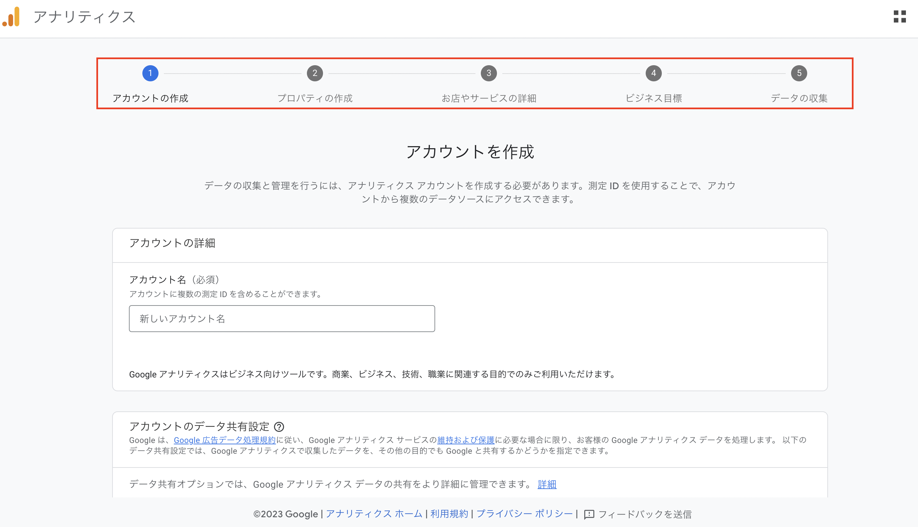
Task: Go to アナリティクス ホーム footer link
Action: click(x=374, y=514)
